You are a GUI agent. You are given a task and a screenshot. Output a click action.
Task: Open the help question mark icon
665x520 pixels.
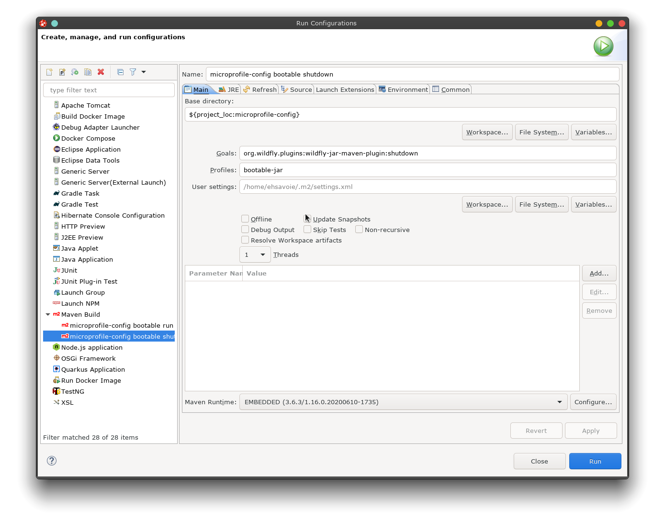pyautogui.click(x=52, y=461)
